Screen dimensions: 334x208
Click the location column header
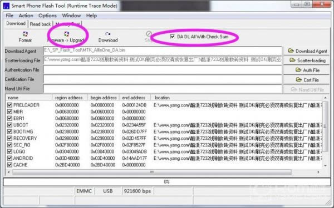pyautogui.click(x=237, y=98)
